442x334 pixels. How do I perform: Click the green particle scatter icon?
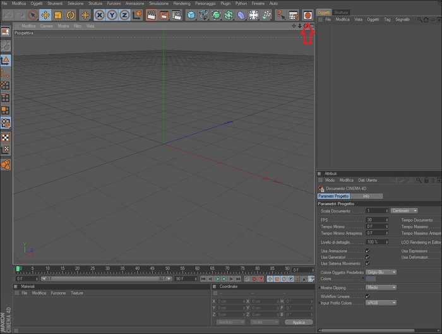[266, 15]
